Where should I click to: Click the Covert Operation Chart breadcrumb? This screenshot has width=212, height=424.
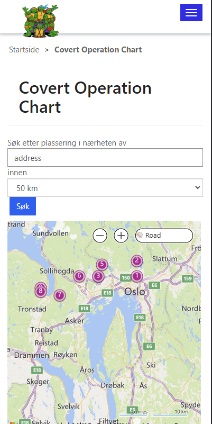98,50
